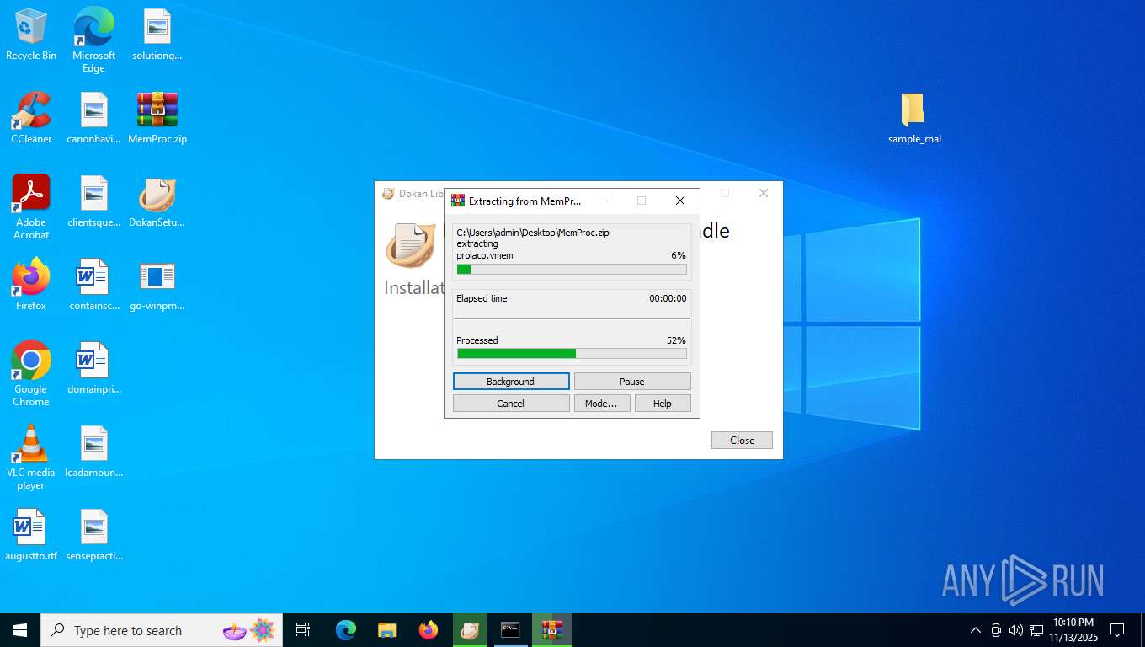
Task: Open Task View in the taskbar
Action: point(303,630)
